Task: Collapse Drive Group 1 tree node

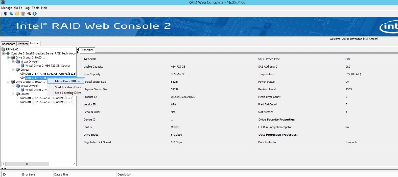Action: click(8, 82)
